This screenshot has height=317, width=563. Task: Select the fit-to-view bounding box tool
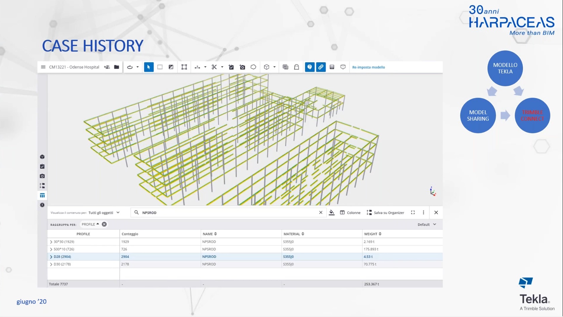tap(184, 67)
